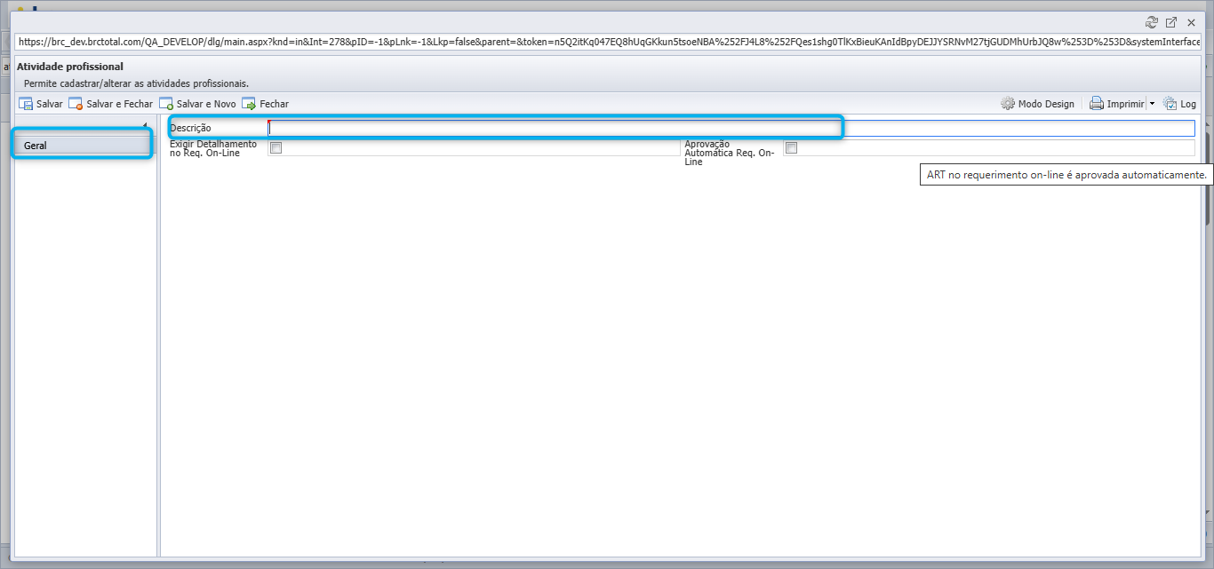Select Salvar e Novo in toolbar
Screen dimensions: 1214x569
[197, 104]
